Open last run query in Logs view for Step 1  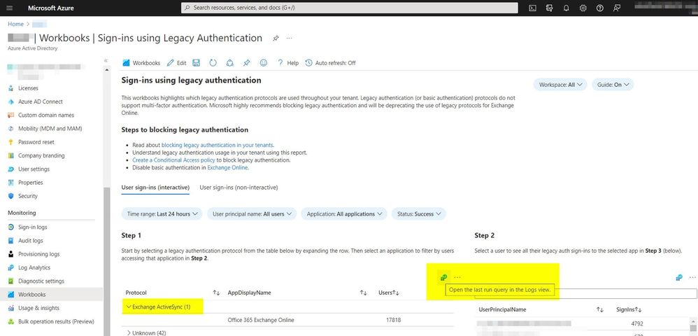pos(443,277)
